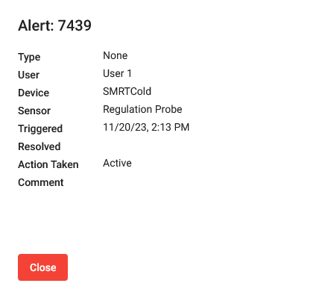Image resolution: width=322 pixels, height=292 pixels.
Task: Click the Comment field label
Action: tap(41, 182)
